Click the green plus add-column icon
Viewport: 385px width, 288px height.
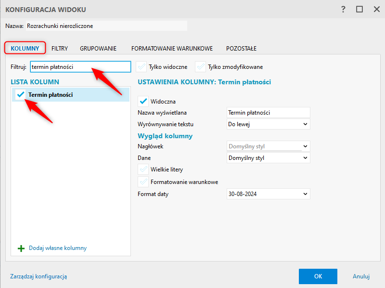click(x=21, y=249)
